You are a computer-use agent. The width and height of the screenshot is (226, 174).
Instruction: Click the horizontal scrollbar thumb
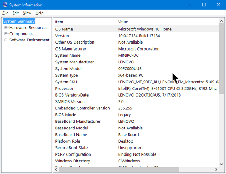[119, 169]
